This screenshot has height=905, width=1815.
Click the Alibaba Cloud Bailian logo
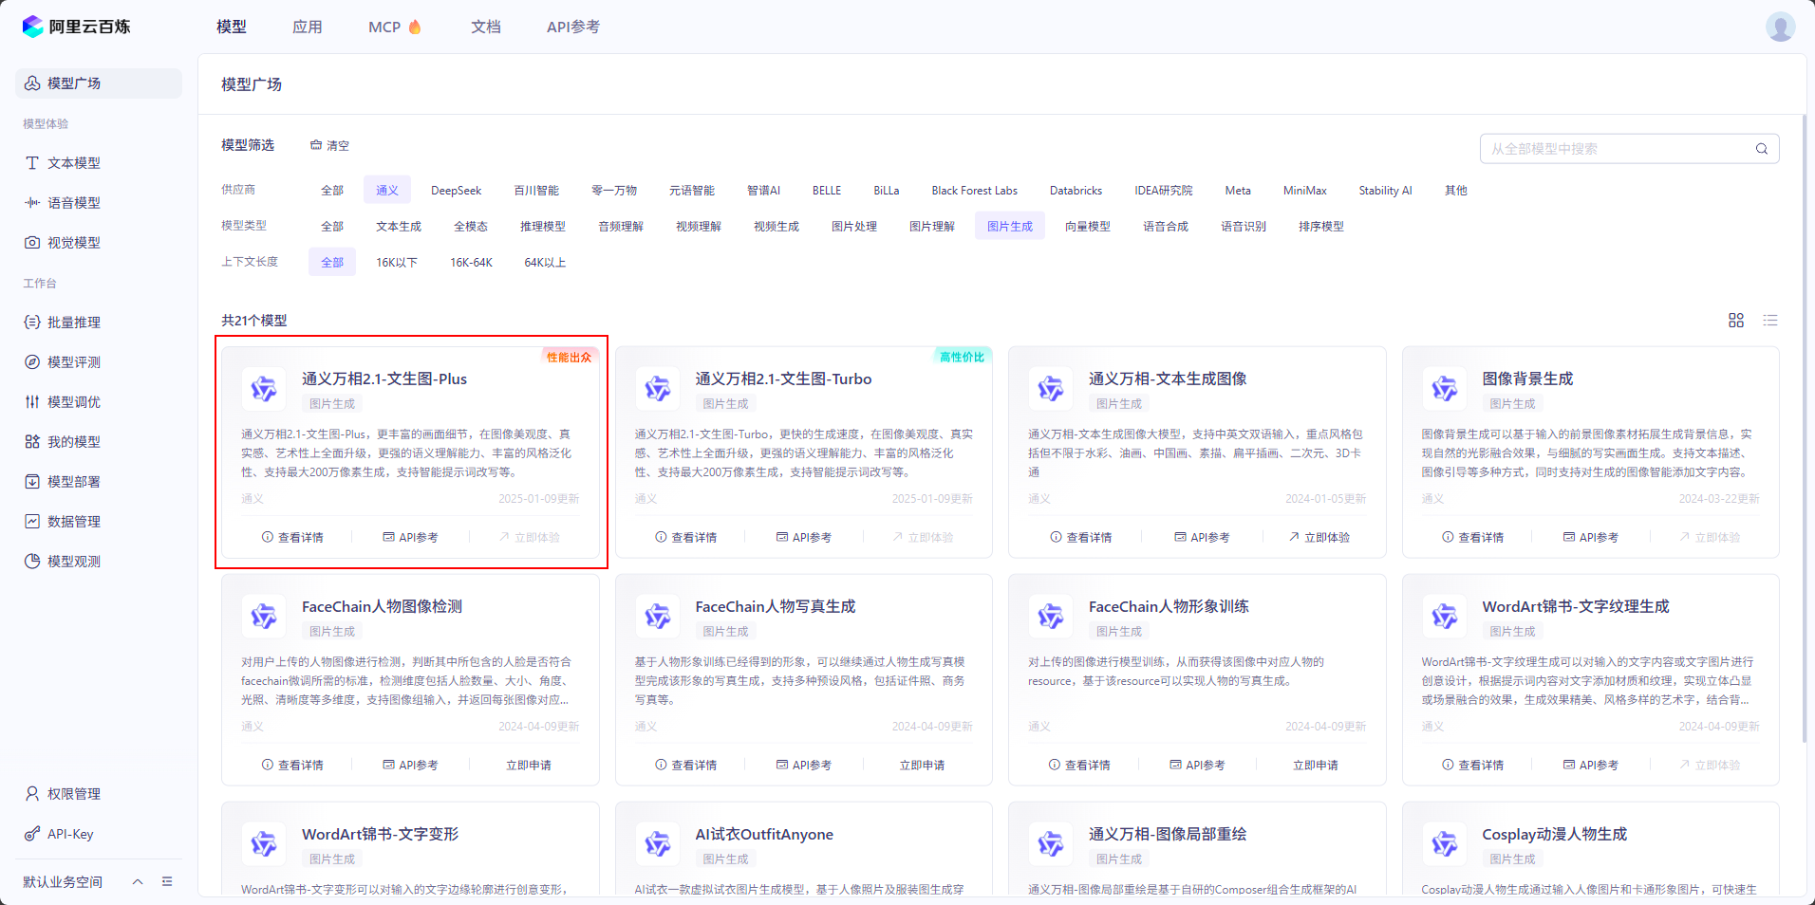click(x=76, y=27)
